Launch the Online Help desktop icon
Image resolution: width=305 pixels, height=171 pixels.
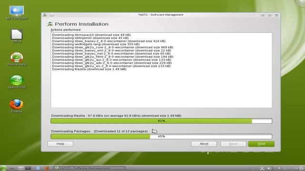point(17,59)
